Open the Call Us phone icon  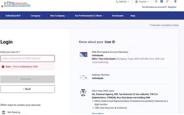tap(117, 2)
